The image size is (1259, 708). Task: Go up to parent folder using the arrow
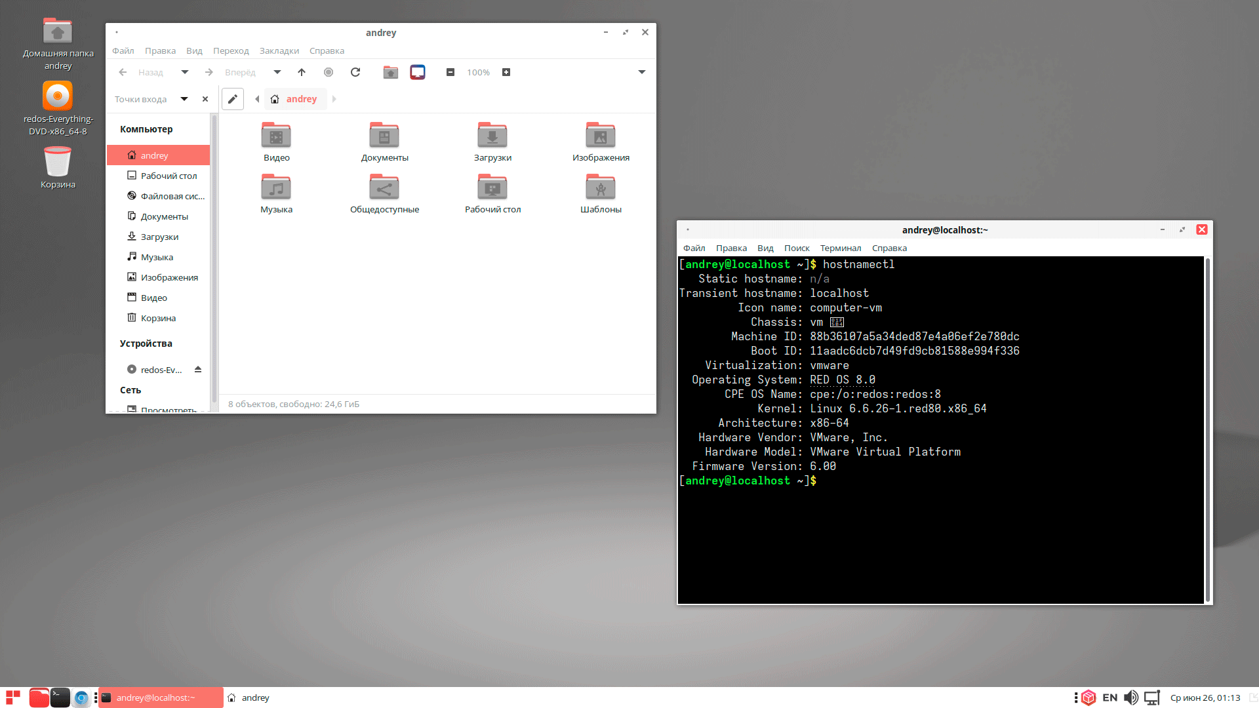point(302,72)
